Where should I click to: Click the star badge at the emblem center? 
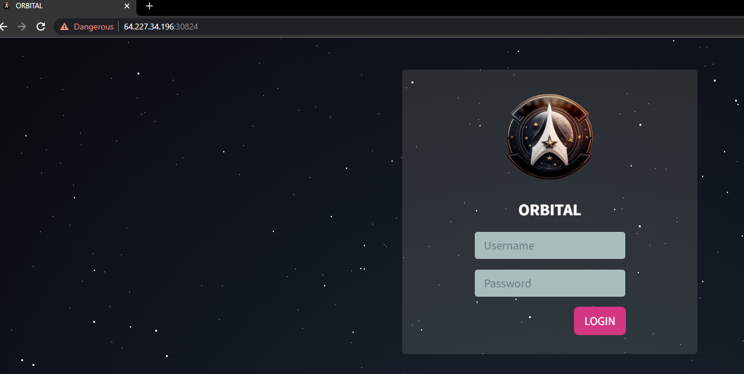coord(550,142)
